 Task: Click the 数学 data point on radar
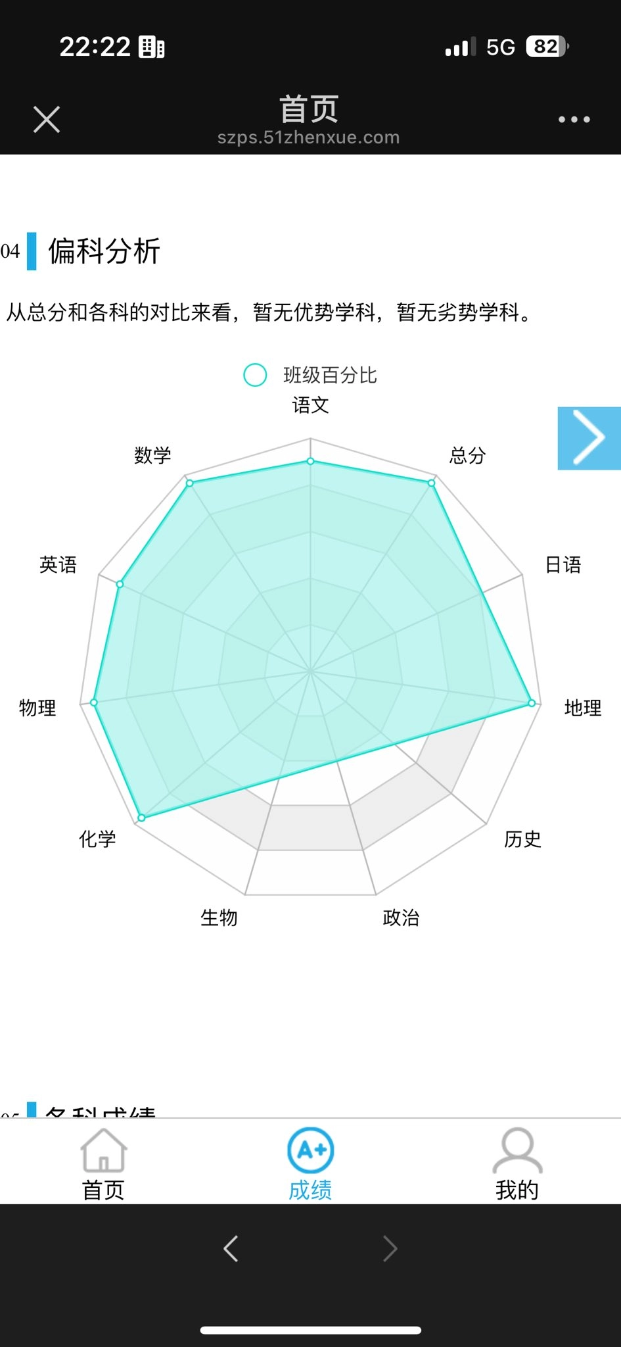coord(190,483)
